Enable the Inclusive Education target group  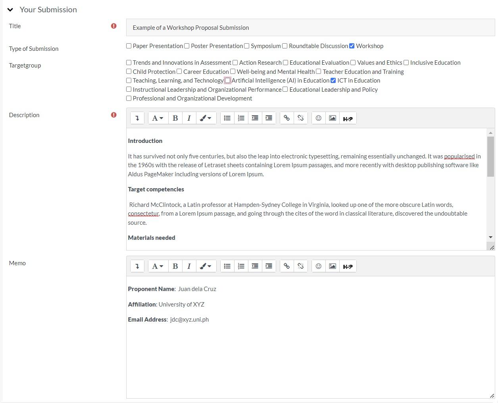click(406, 63)
